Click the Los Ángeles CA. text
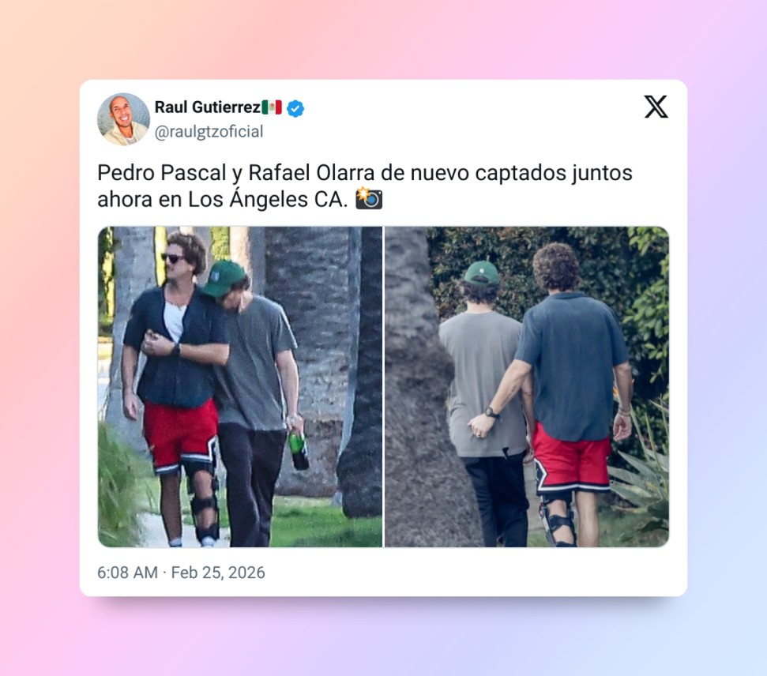The width and height of the screenshot is (767, 676). tap(268, 199)
